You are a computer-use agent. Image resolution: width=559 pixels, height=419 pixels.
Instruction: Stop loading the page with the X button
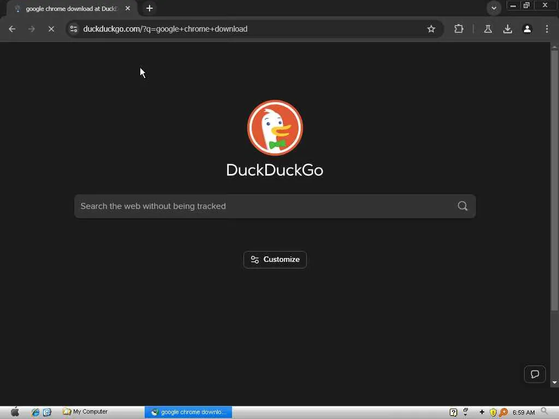click(x=51, y=29)
